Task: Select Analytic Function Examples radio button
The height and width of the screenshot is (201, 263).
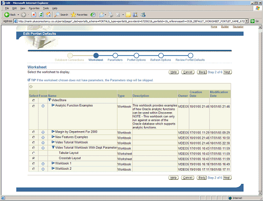Action: [x=34, y=106]
